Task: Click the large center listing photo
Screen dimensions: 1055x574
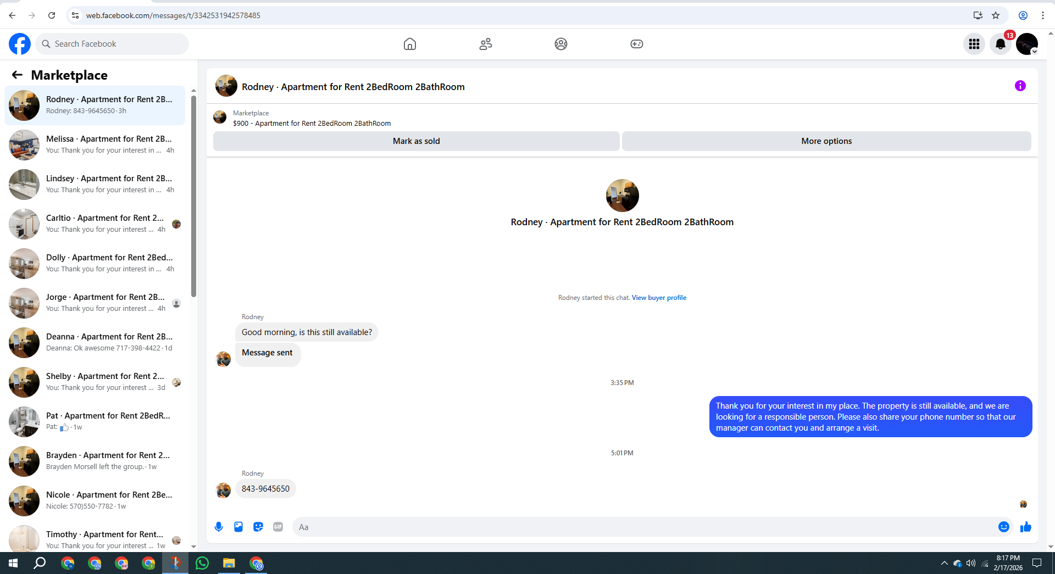Action: pos(622,196)
